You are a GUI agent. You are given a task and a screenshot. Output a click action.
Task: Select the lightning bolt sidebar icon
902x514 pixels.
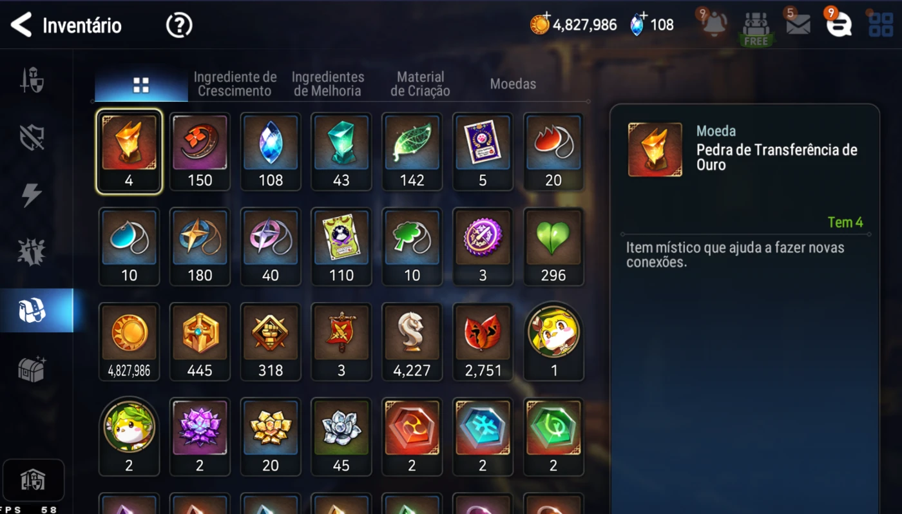pyautogui.click(x=32, y=195)
